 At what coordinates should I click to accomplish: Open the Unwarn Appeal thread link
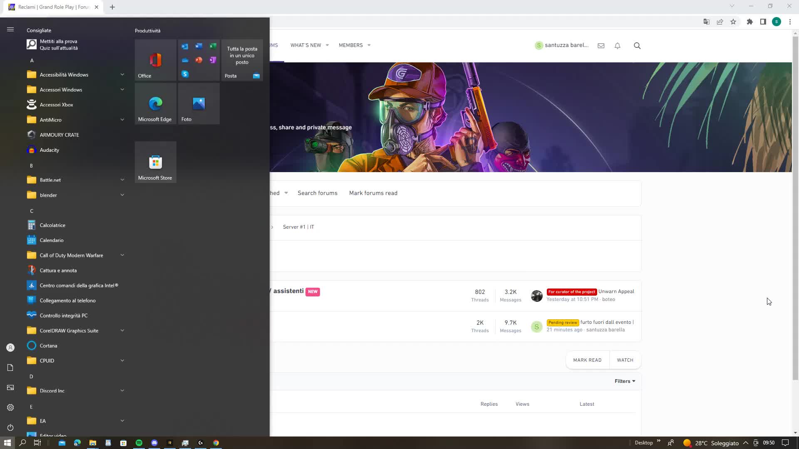click(x=616, y=291)
